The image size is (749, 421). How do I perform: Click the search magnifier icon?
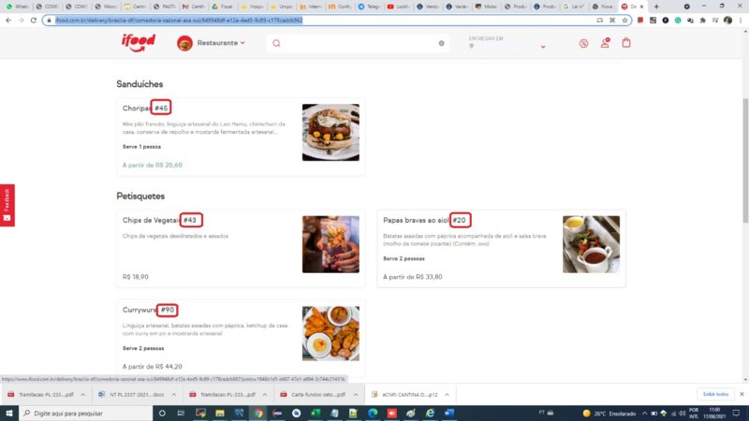pyautogui.click(x=276, y=43)
